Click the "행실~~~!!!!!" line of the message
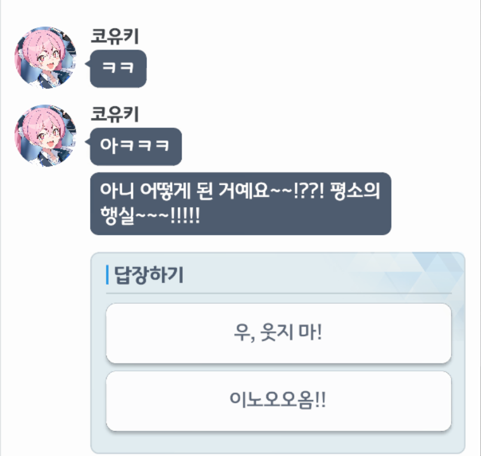This screenshot has height=456, width=481. tap(150, 215)
